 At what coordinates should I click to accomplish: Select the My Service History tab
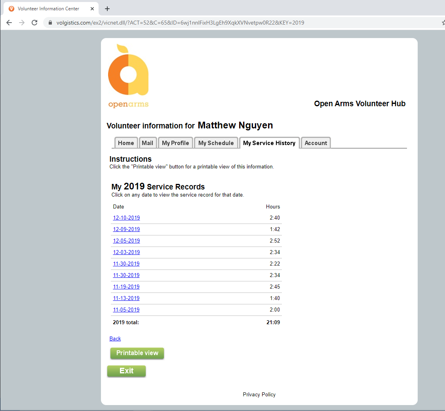coord(269,143)
